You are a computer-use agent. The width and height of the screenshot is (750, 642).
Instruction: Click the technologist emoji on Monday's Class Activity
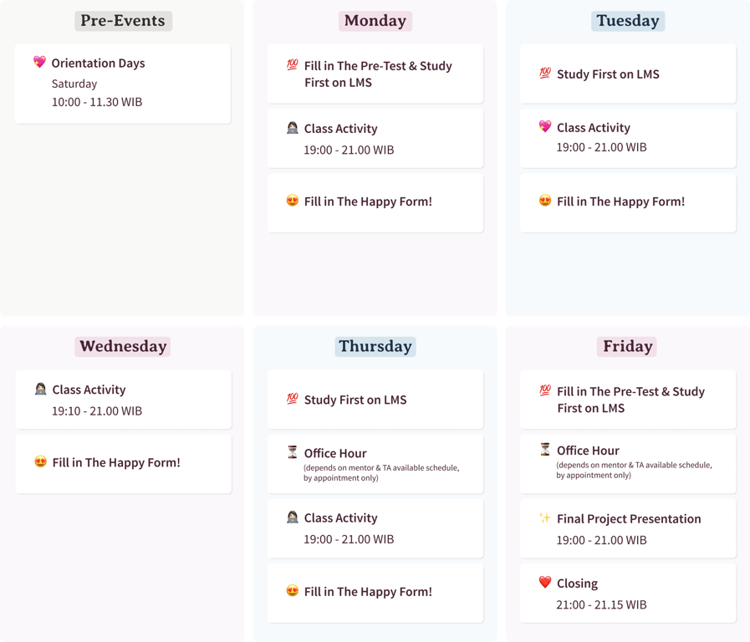293,128
